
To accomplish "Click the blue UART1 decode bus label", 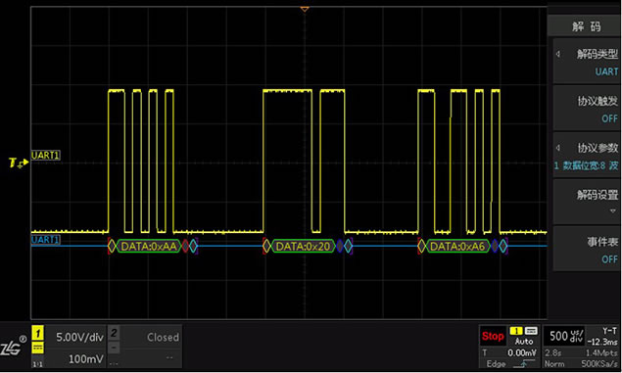I will point(46,240).
